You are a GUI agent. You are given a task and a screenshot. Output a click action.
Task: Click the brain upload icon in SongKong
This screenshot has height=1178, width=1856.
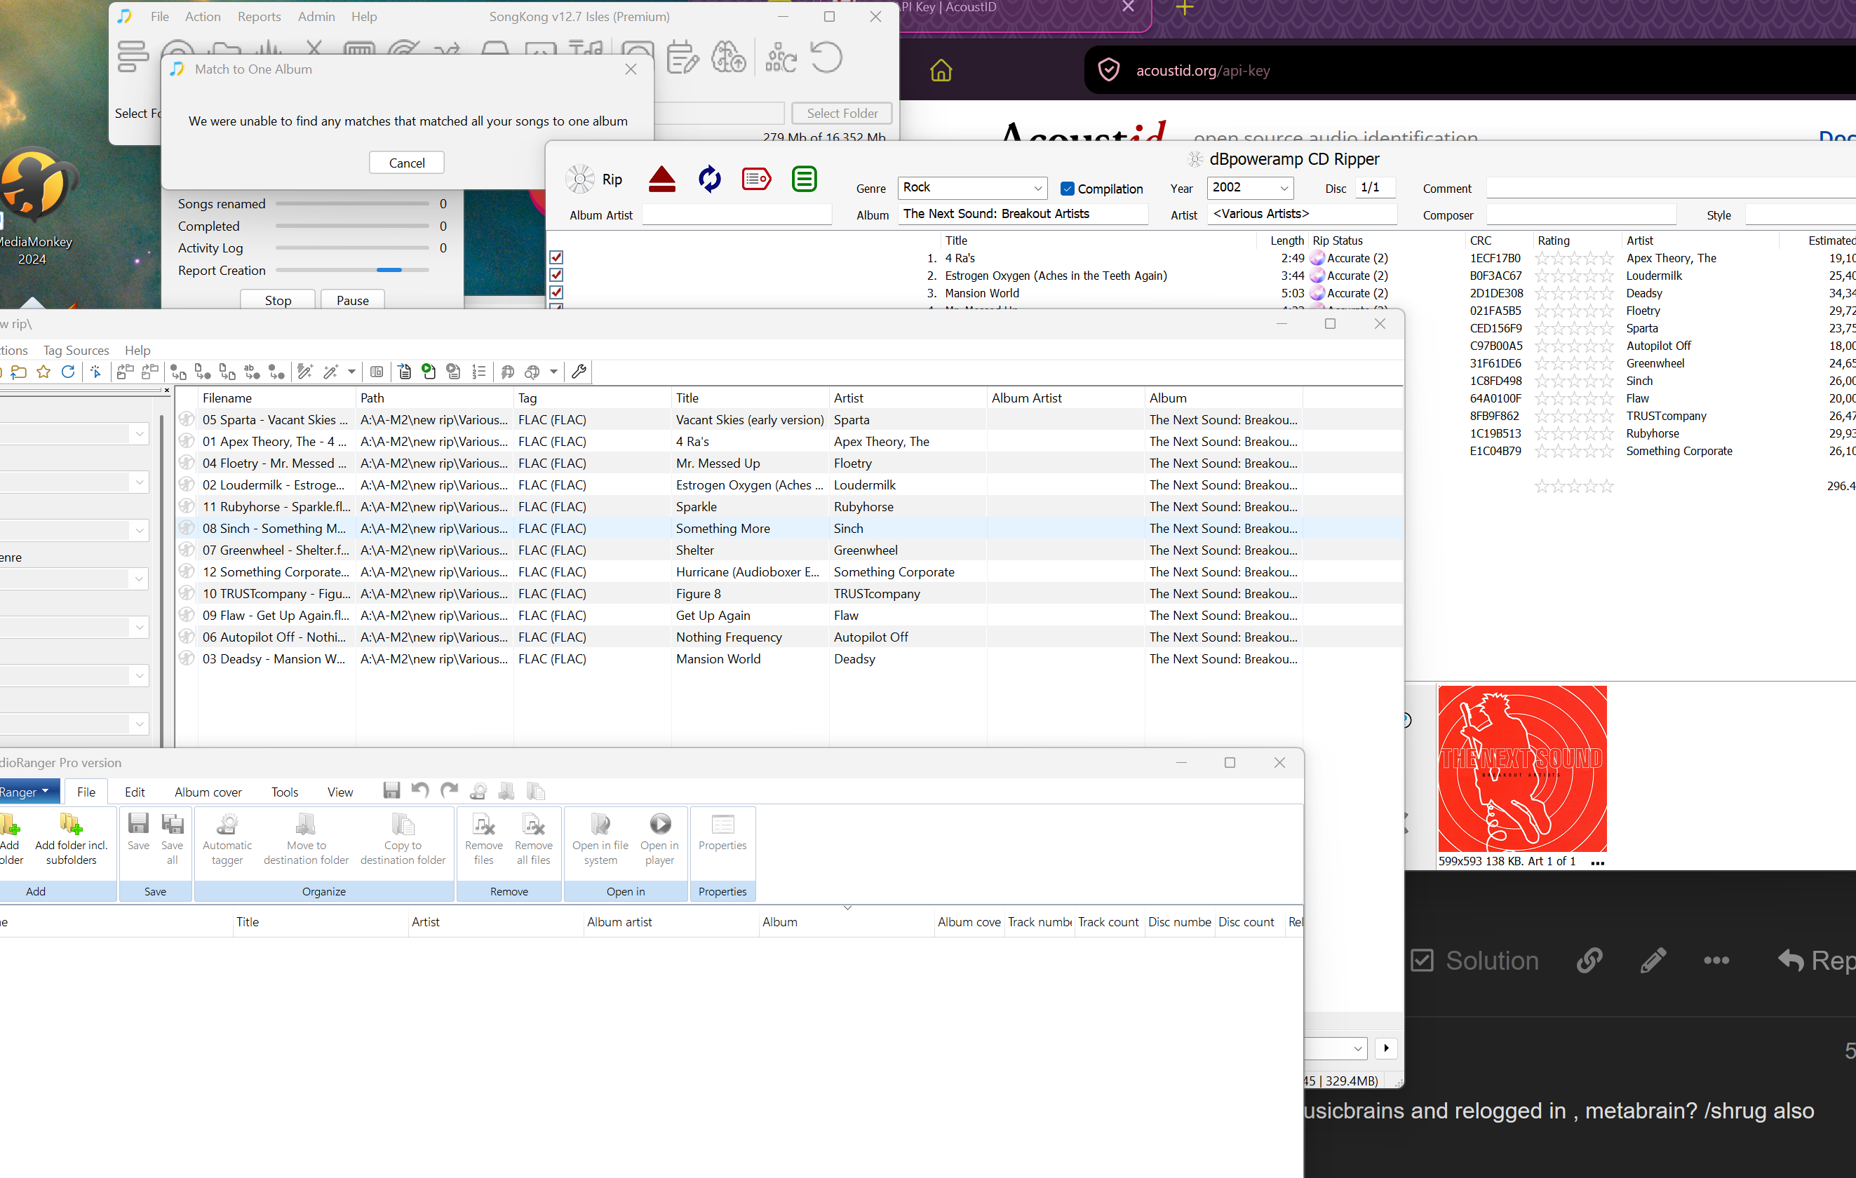point(728,57)
